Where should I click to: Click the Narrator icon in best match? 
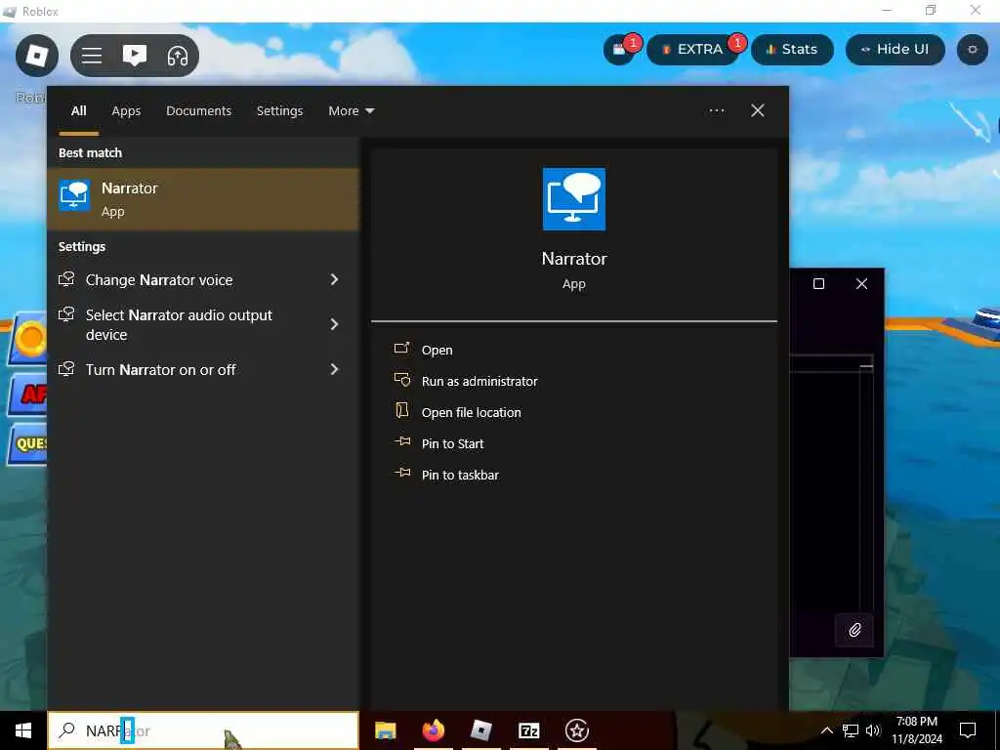click(74, 194)
